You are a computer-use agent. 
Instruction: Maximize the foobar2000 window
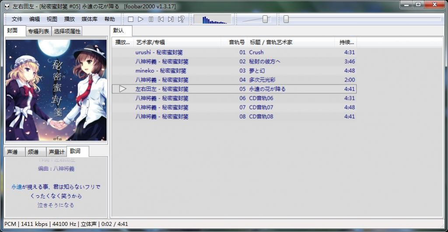419,5
